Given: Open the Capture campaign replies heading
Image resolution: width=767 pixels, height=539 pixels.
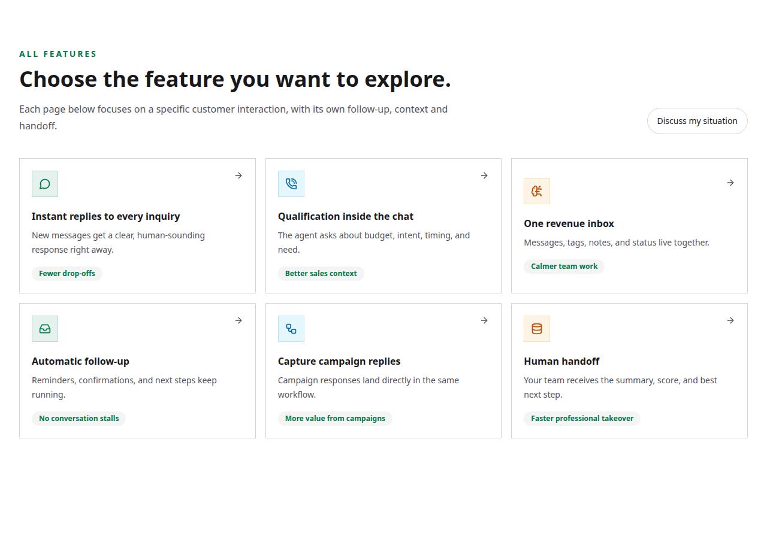Looking at the screenshot, I should coord(339,361).
